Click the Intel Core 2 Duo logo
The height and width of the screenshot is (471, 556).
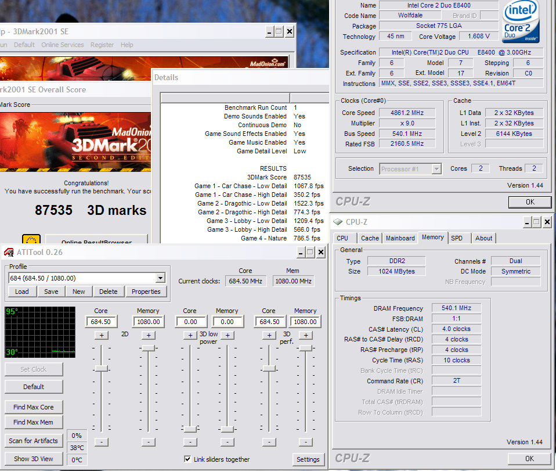521,22
